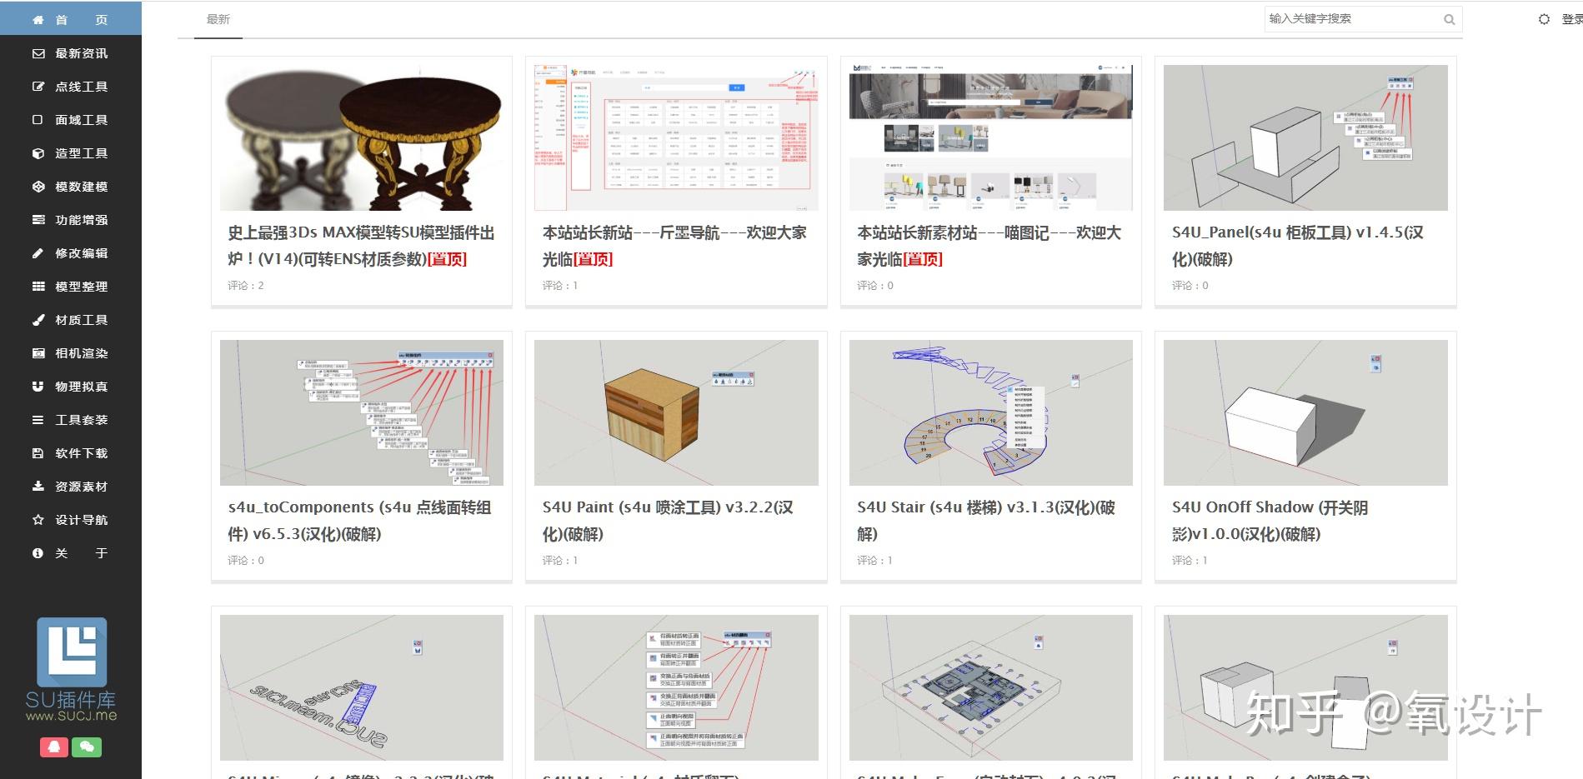Open the S4U OnOff Shadow 开关阴影 title
The image size is (1583, 779).
(1270, 521)
